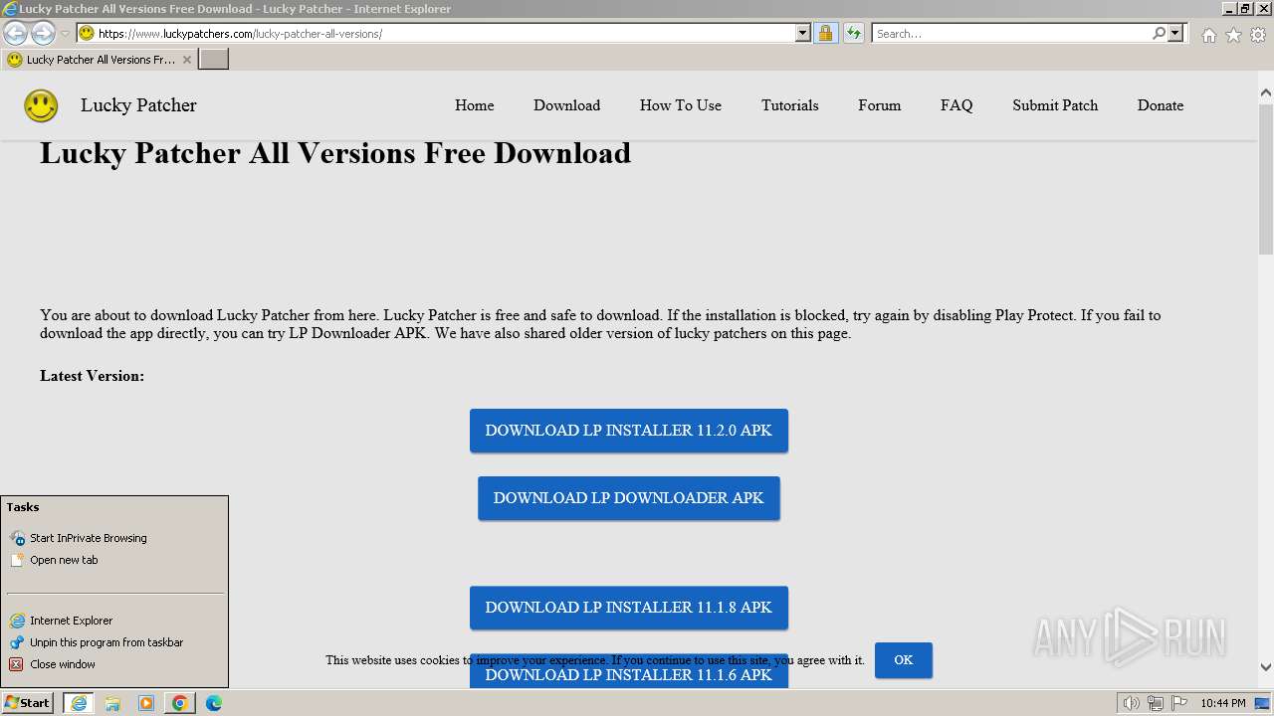The width and height of the screenshot is (1274, 716).
Task: Open the Submit Patch menu item
Action: pyautogui.click(x=1055, y=105)
